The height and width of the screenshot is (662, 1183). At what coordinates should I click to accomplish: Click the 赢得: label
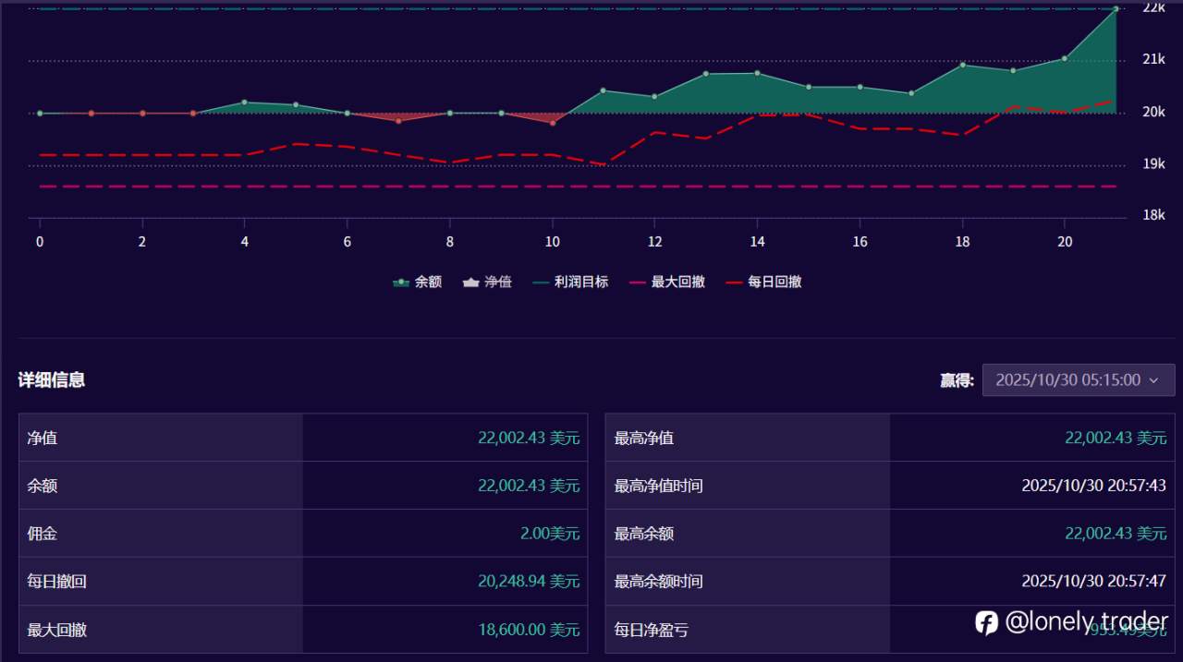957,380
